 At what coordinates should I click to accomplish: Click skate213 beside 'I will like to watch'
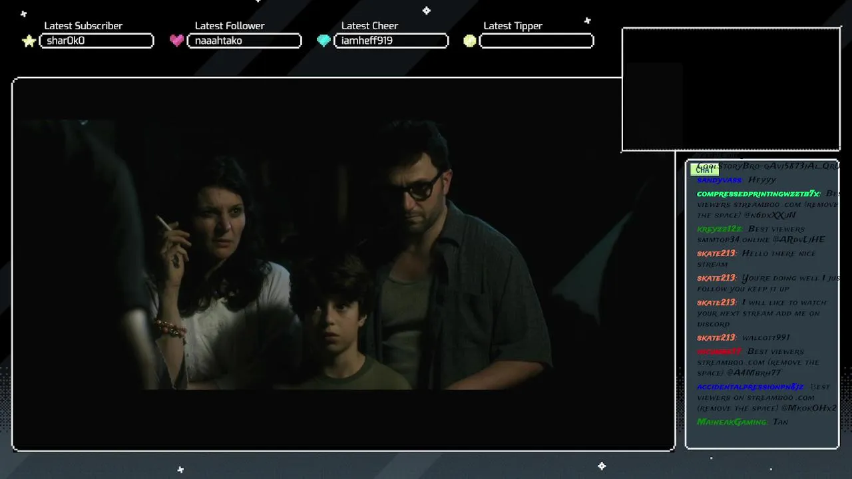[x=716, y=303]
